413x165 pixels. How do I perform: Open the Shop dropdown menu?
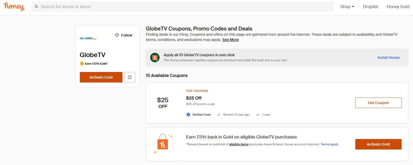[x=347, y=7]
